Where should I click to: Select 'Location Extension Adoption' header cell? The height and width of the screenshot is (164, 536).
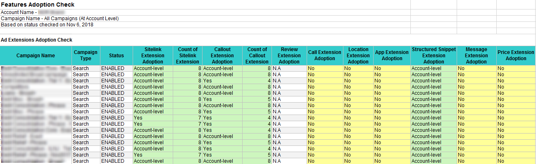point(358,56)
